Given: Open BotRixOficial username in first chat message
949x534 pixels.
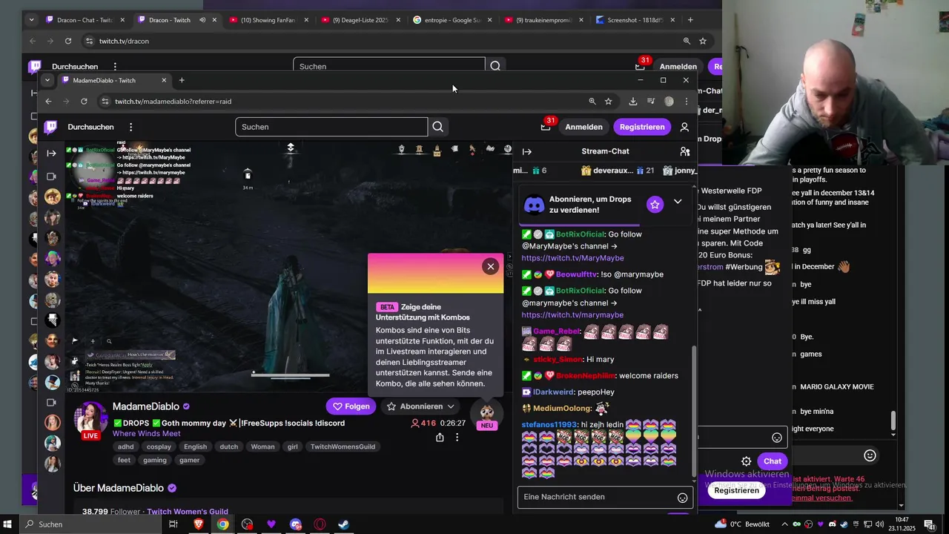Looking at the screenshot, I should tap(580, 234).
